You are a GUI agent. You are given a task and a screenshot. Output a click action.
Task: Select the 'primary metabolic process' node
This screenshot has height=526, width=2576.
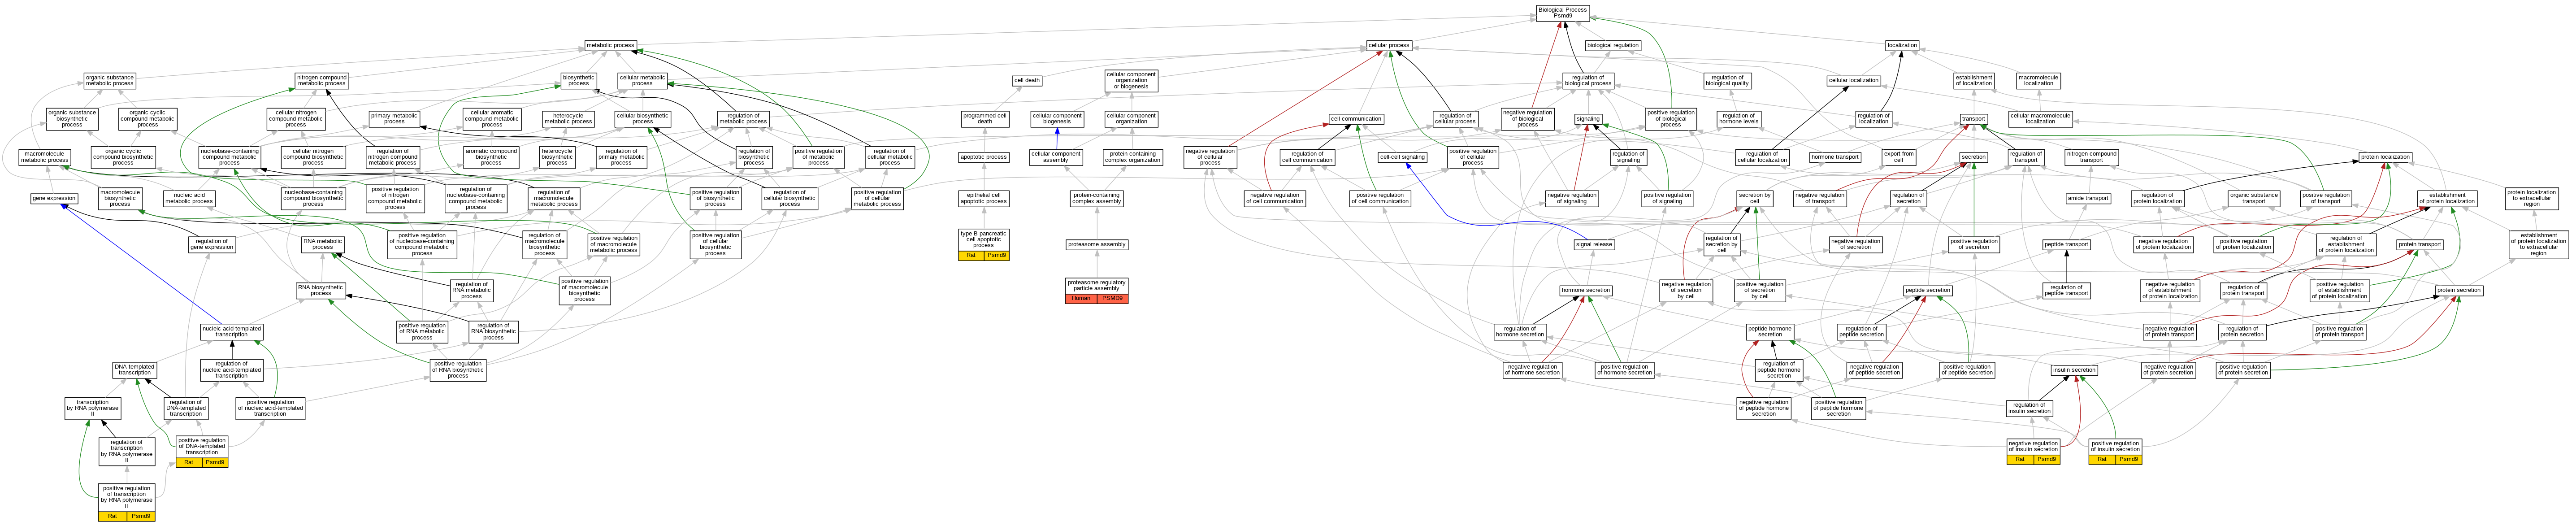pos(395,119)
